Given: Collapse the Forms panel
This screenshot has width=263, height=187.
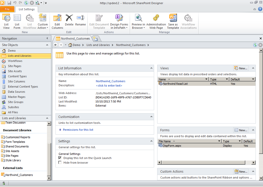Looking at the screenshot, I should click(253, 130).
